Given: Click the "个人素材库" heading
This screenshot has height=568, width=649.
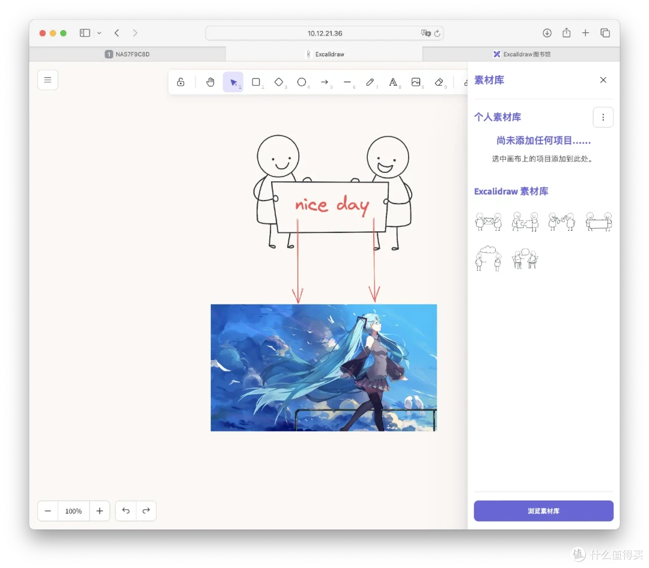Looking at the screenshot, I should 498,117.
